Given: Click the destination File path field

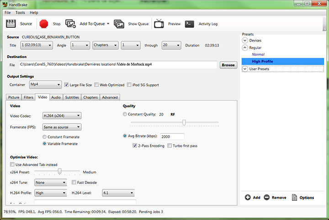Looking at the screenshot, I should point(118,64).
